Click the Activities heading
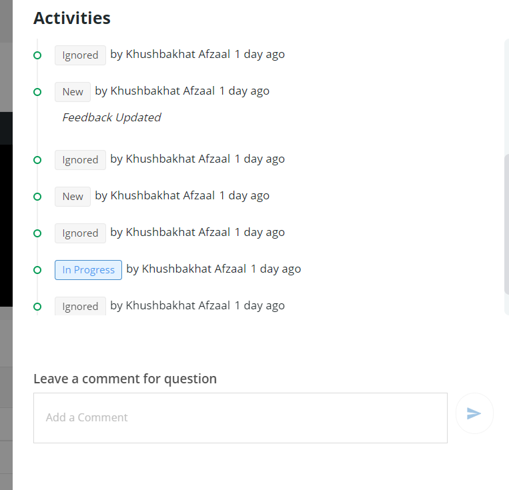Screen dimensions: 509x490 click(72, 18)
